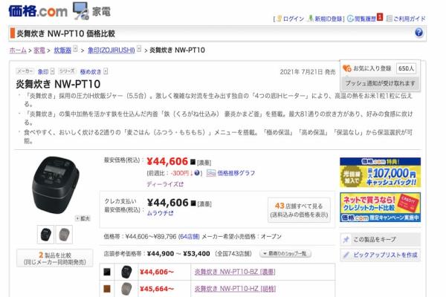Click external link icon next to ディーライズ
The width and height of the screenshot is (446, 297).
(x=181, y=184)
